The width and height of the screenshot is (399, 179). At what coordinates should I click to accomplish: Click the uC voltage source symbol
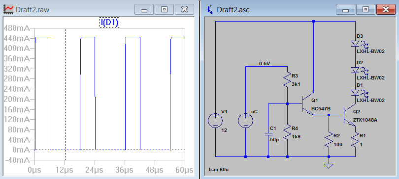(246, 120)
